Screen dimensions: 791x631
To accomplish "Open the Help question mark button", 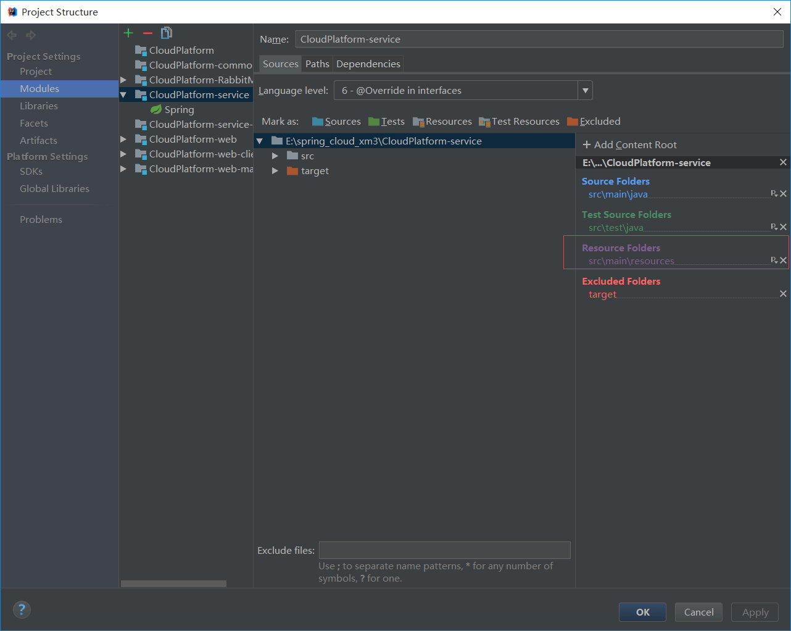I will pos(22,610).
